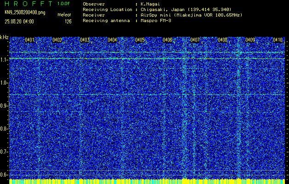Click the kHz axis unit label
This screenshot has height=184, width=289.
pos(5,37)
